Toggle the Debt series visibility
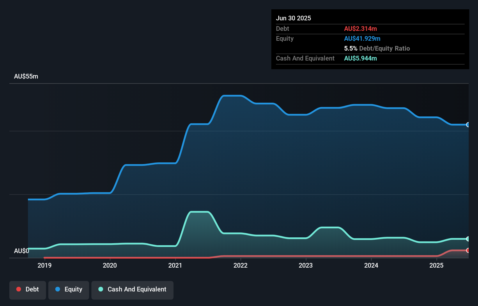This screenshot has height=306, width=478. (x=28, y=290)
